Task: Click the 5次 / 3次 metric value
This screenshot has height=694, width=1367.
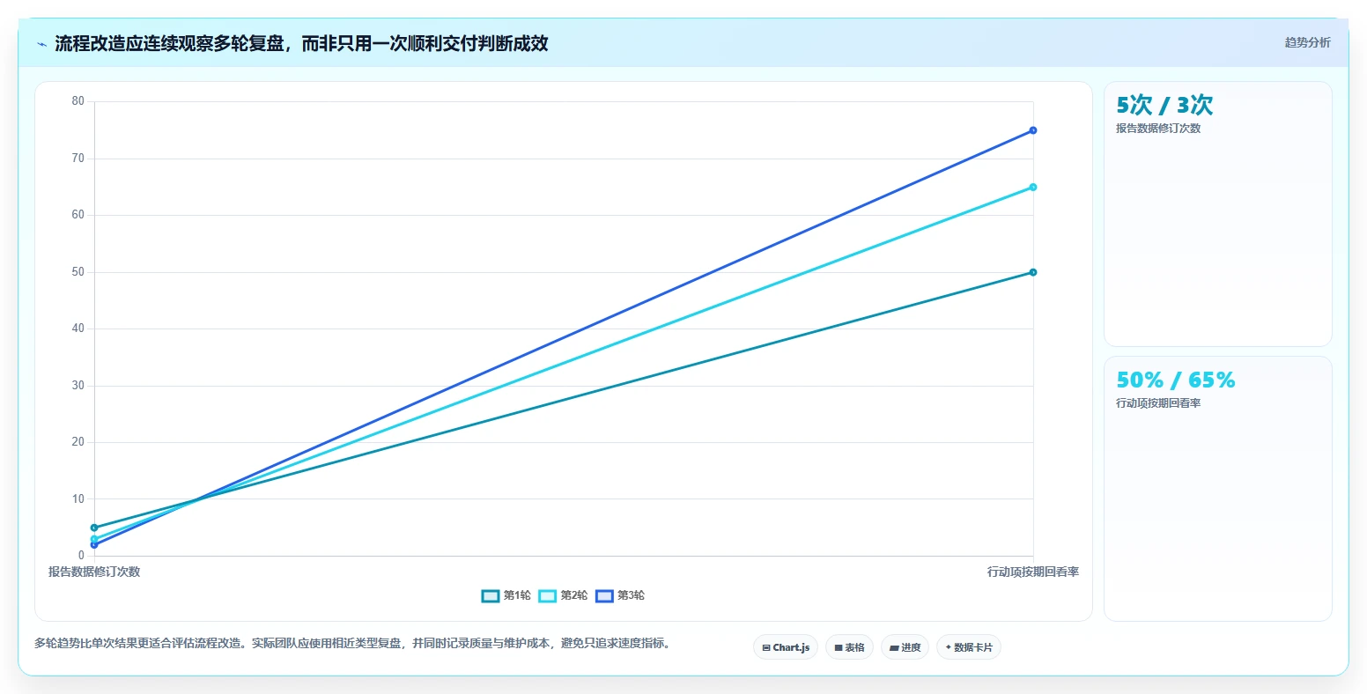Action: click(x=1164, y=106)
